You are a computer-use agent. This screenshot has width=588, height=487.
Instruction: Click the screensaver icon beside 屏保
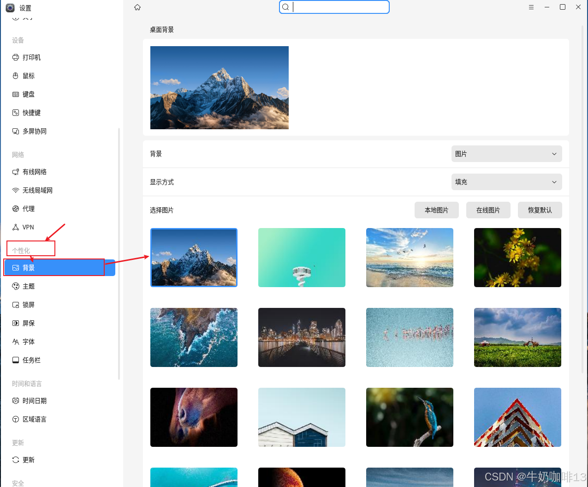16,323
